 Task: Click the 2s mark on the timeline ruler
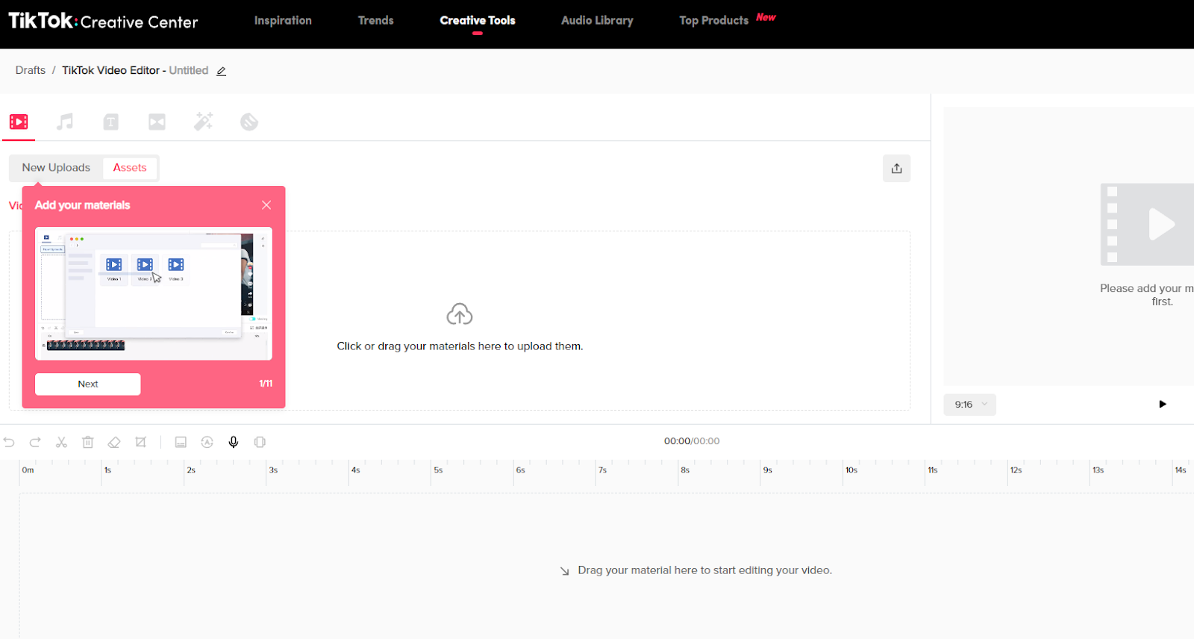(x=191, y=470)
